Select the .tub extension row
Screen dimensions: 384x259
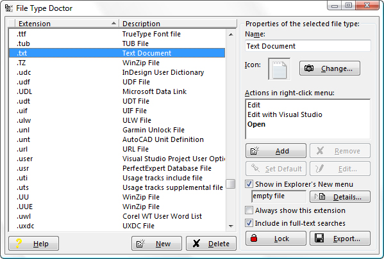(117, 43)
